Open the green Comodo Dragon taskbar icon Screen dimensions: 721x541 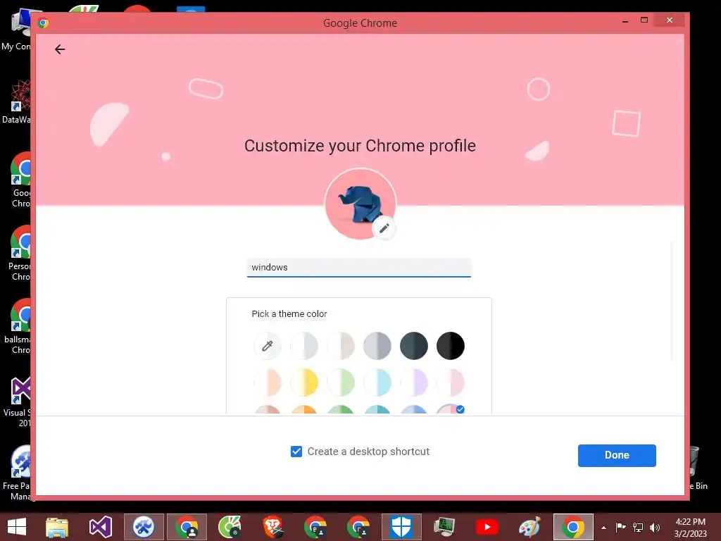click(x=230, y=527)
